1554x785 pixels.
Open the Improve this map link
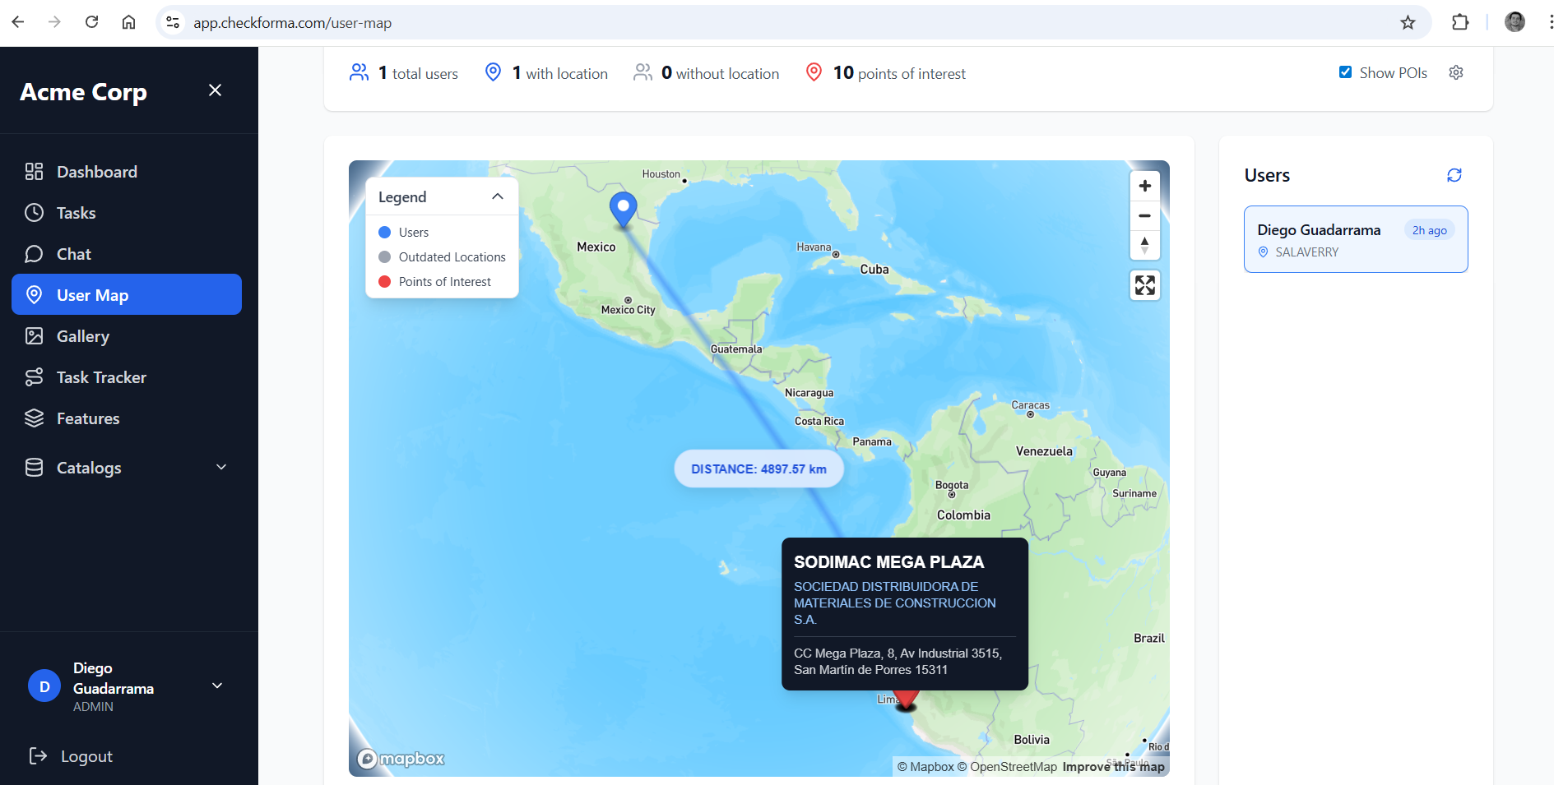1113,765
